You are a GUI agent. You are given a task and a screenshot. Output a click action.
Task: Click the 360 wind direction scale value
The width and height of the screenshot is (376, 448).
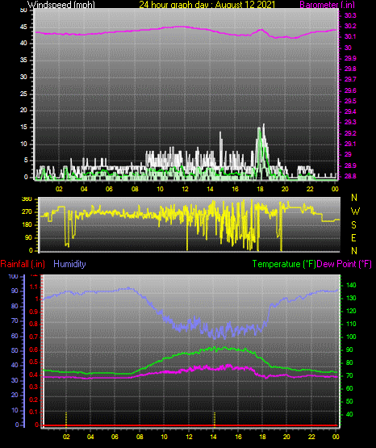pyautogui.click(x=27, y=199)
